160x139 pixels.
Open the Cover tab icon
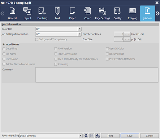point(87,11)
